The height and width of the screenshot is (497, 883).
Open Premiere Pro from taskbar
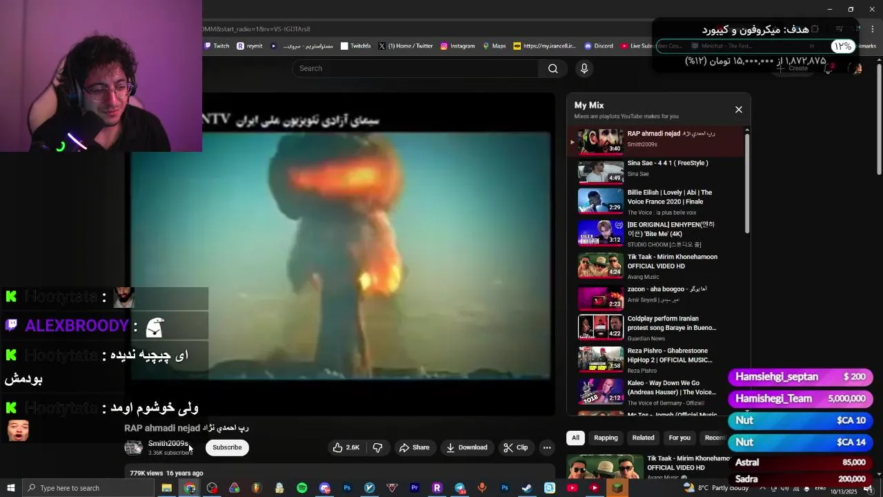(x=415, y=488)
